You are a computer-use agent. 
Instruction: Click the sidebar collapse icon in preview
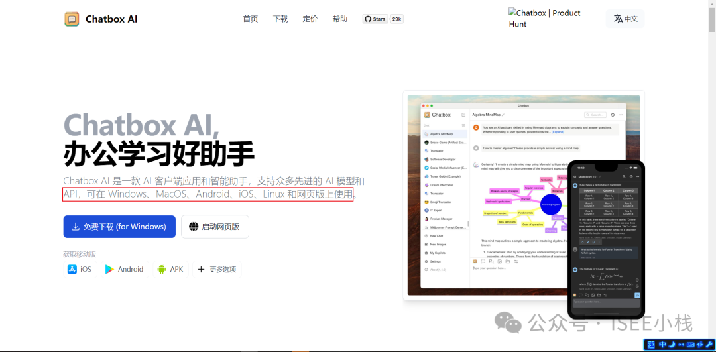click(x=463, y=115)
